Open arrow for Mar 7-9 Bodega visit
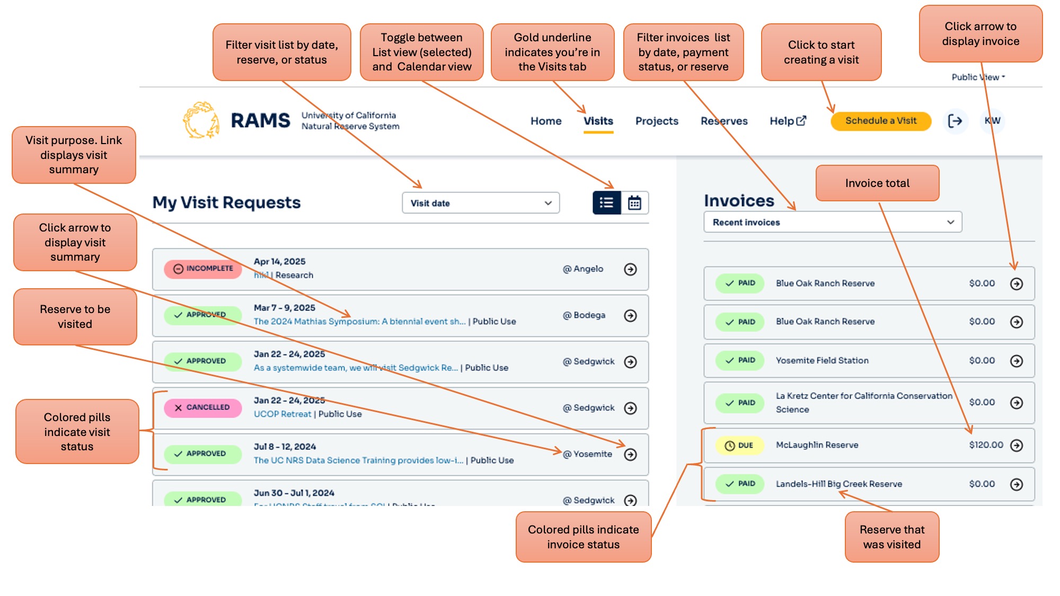Image resolution: width=1060 pixels, height=596 pixels. (630, 316)
